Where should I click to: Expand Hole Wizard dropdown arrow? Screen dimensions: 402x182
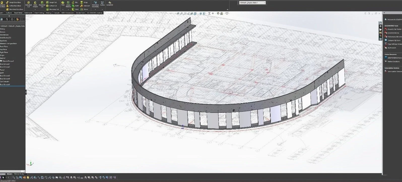[x=35, y=10]
